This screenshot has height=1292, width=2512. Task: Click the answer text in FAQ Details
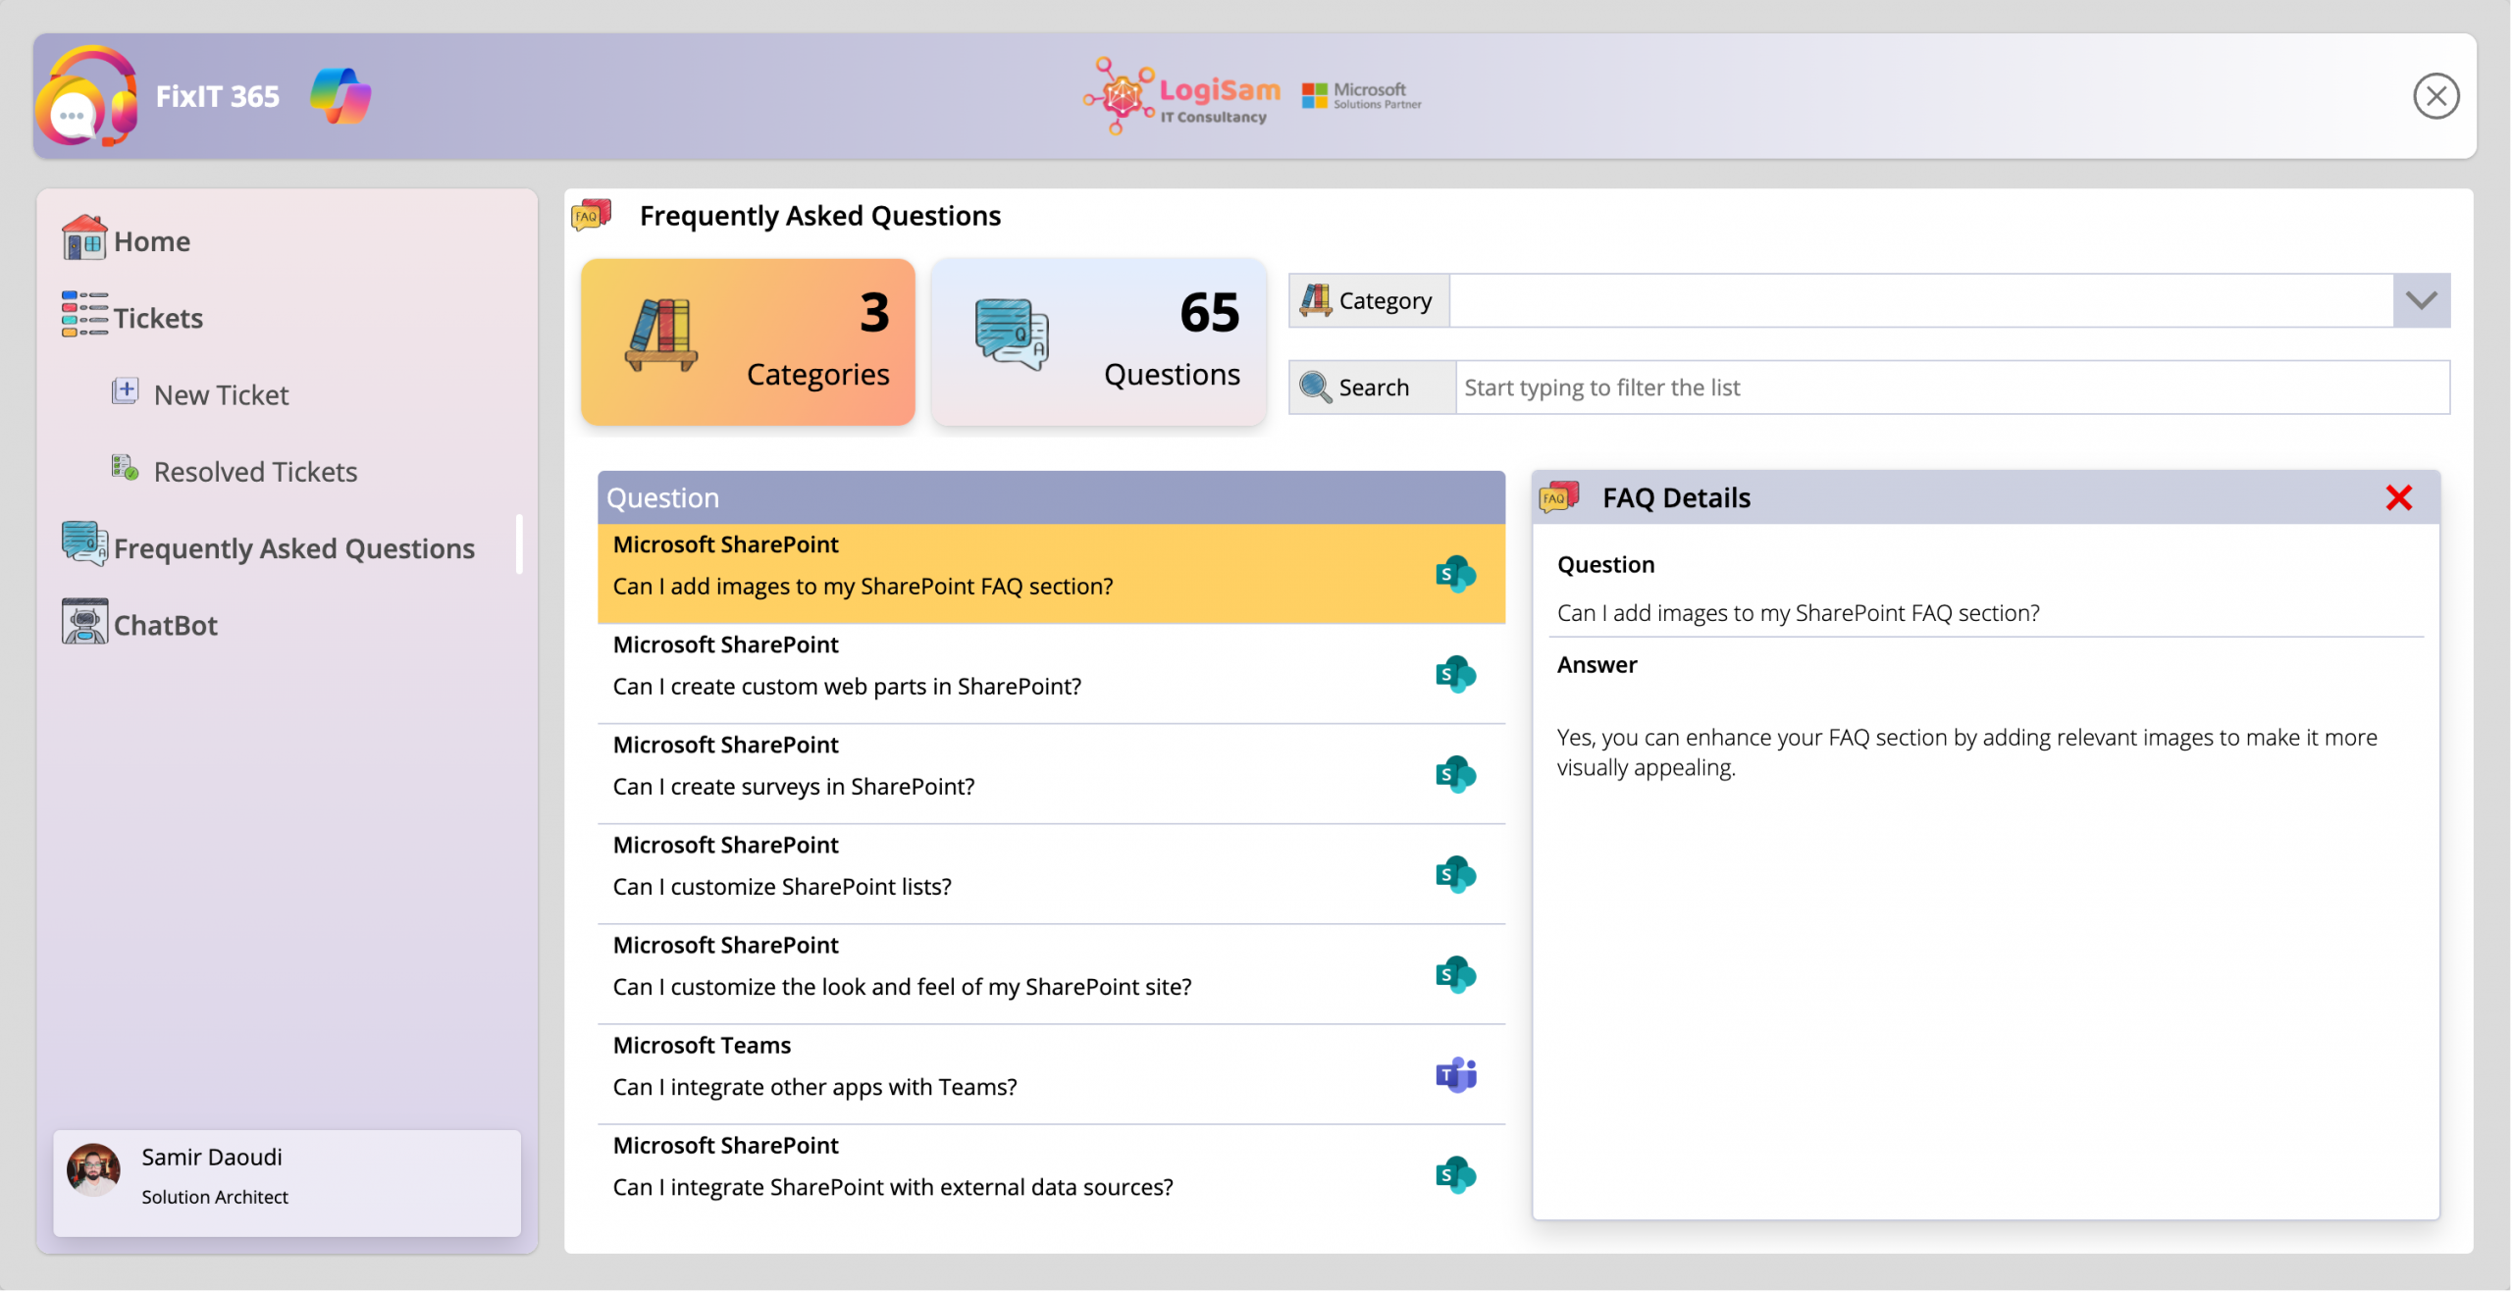pos(1966,751)
